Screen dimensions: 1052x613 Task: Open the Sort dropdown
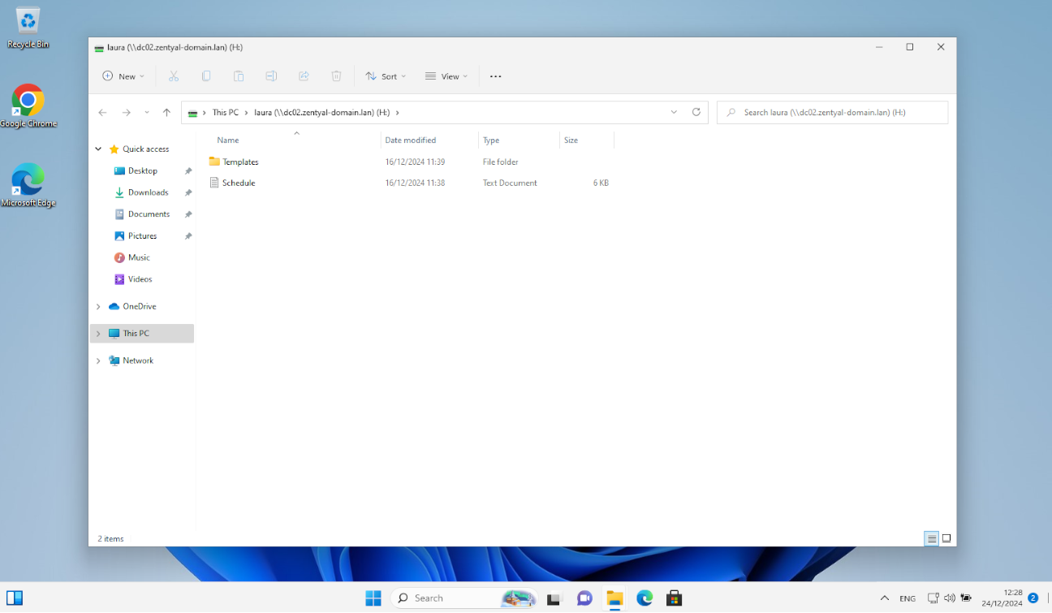click(386, 76)
